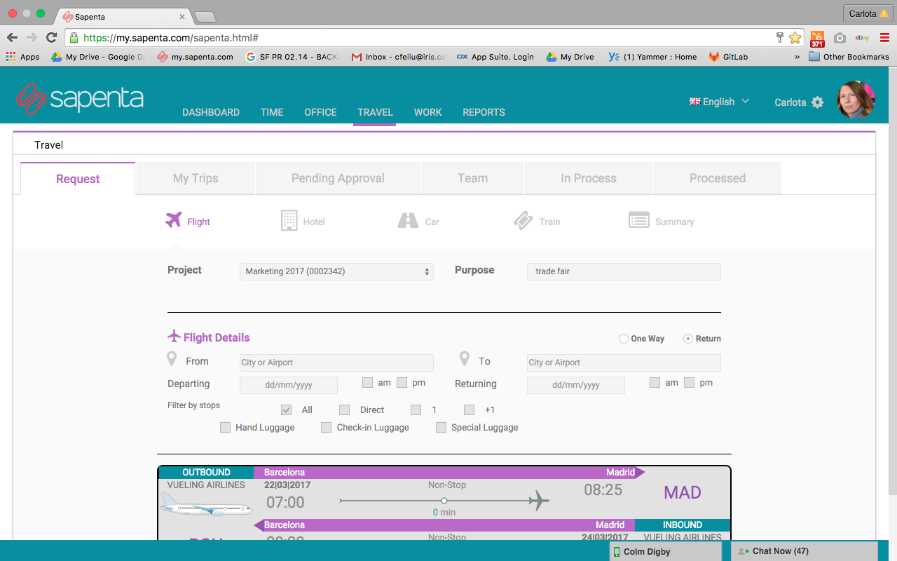Switch to the My Trips tab
The image size is (897, 561).
pos(196,178)
